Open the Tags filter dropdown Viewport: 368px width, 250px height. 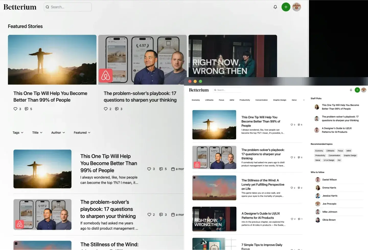click(18, 133)
